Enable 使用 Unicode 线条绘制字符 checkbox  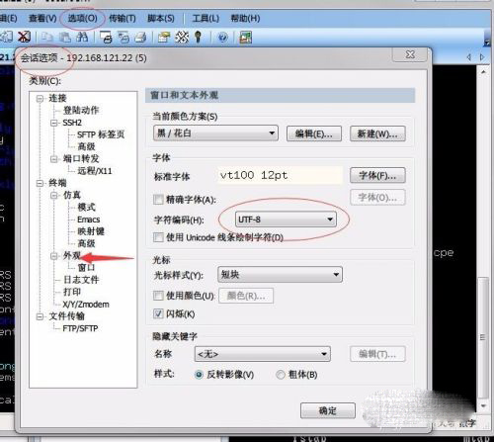(158, 237)
